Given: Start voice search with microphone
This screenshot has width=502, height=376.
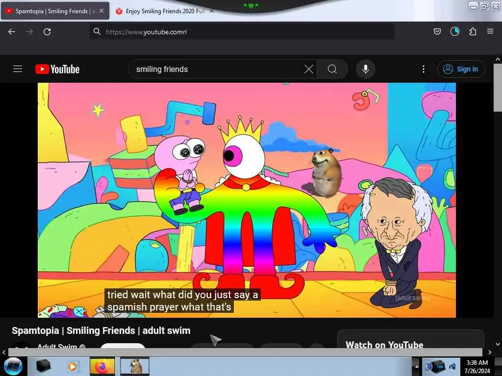Looking at the screenshot, I should [x=365, y=69].
